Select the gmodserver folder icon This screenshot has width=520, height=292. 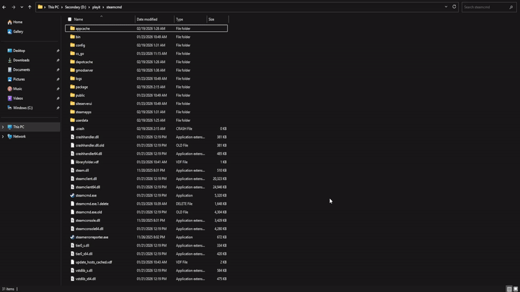pyautogui.click(x=72, y=70)
